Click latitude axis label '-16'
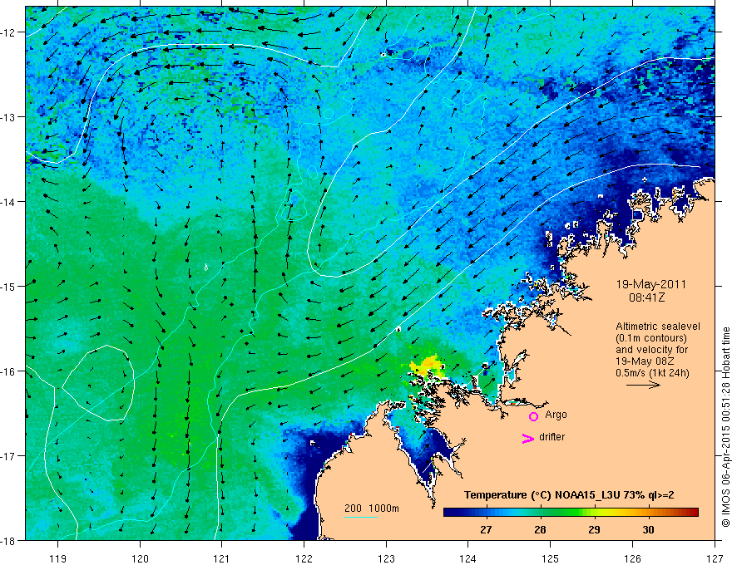This screenshot has width=732, height=565. (x=9, y=371)
